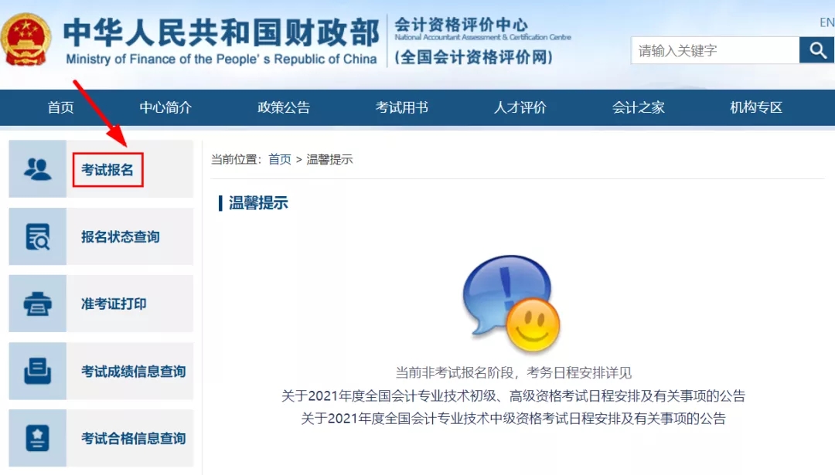Open the 2021 中级 exam schedule announcement

coord(513,419)
